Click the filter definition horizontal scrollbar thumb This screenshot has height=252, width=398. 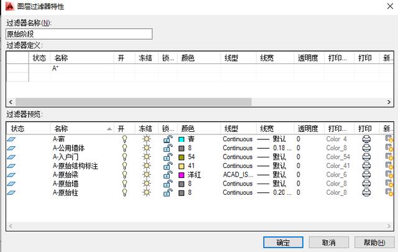(134, 102)
